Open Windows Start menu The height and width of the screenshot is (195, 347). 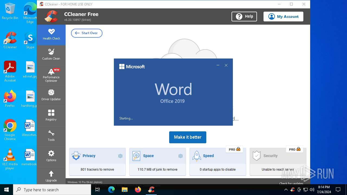(x=7, y=190)
